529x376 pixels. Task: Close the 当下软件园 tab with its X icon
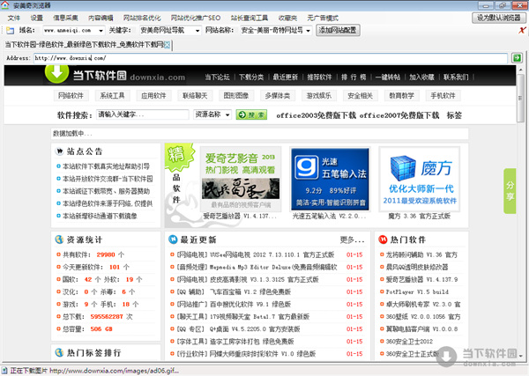167,45
